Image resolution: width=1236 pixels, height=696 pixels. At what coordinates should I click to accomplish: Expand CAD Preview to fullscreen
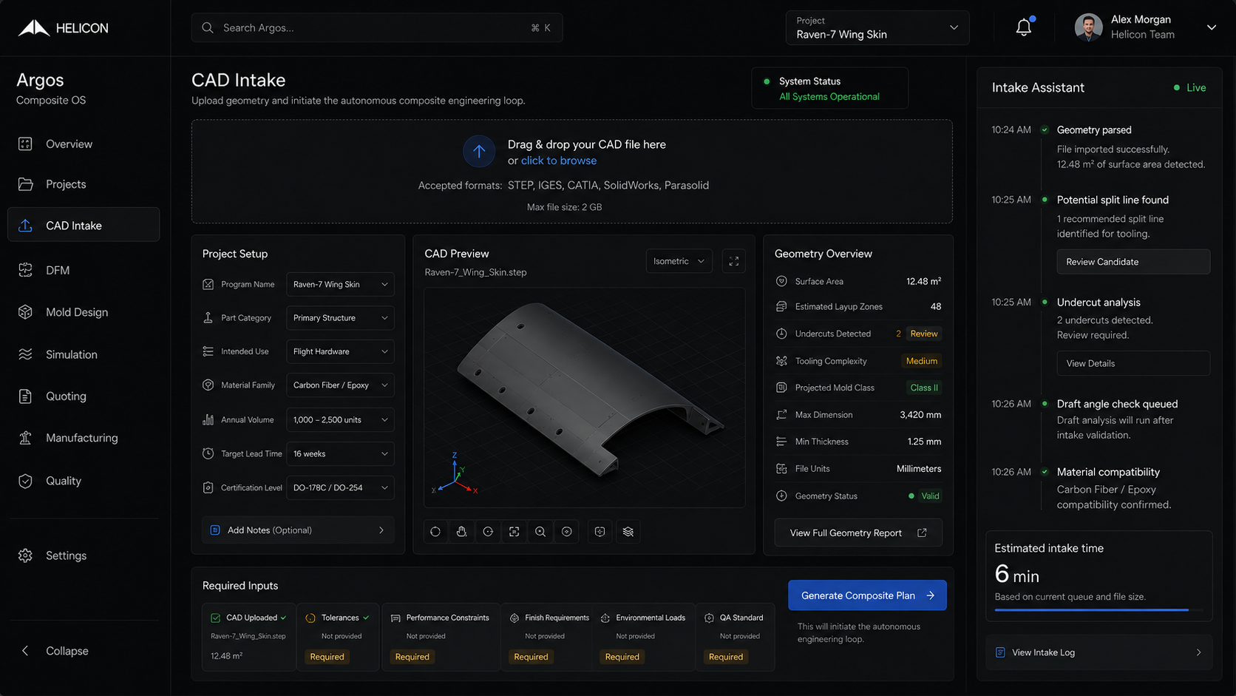click(x=733, y=261)
